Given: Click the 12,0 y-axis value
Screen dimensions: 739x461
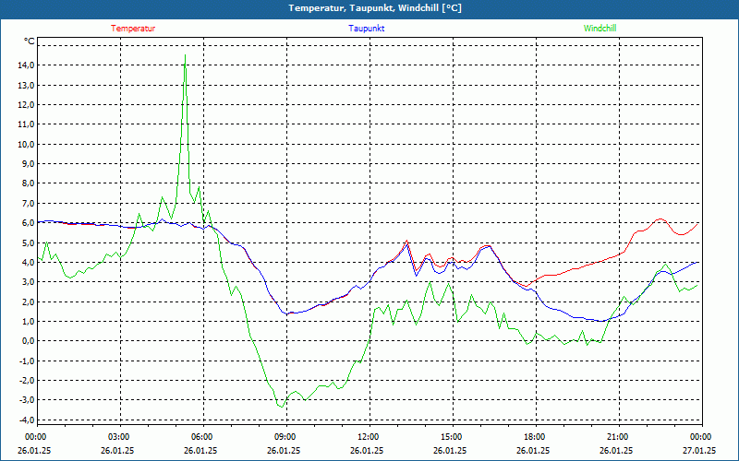Looking at the screenshot, I should (x=26, y=105).
